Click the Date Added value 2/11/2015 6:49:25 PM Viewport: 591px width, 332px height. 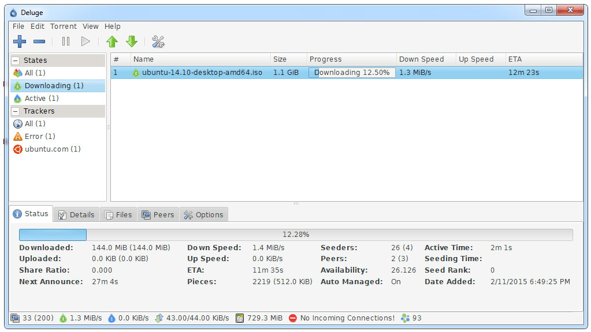[x=530, y=282]
